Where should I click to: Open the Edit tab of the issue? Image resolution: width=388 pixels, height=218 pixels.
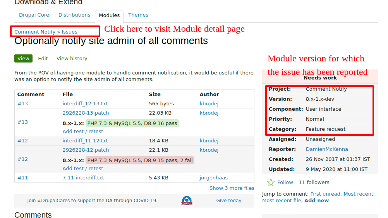tap(43, 58)
